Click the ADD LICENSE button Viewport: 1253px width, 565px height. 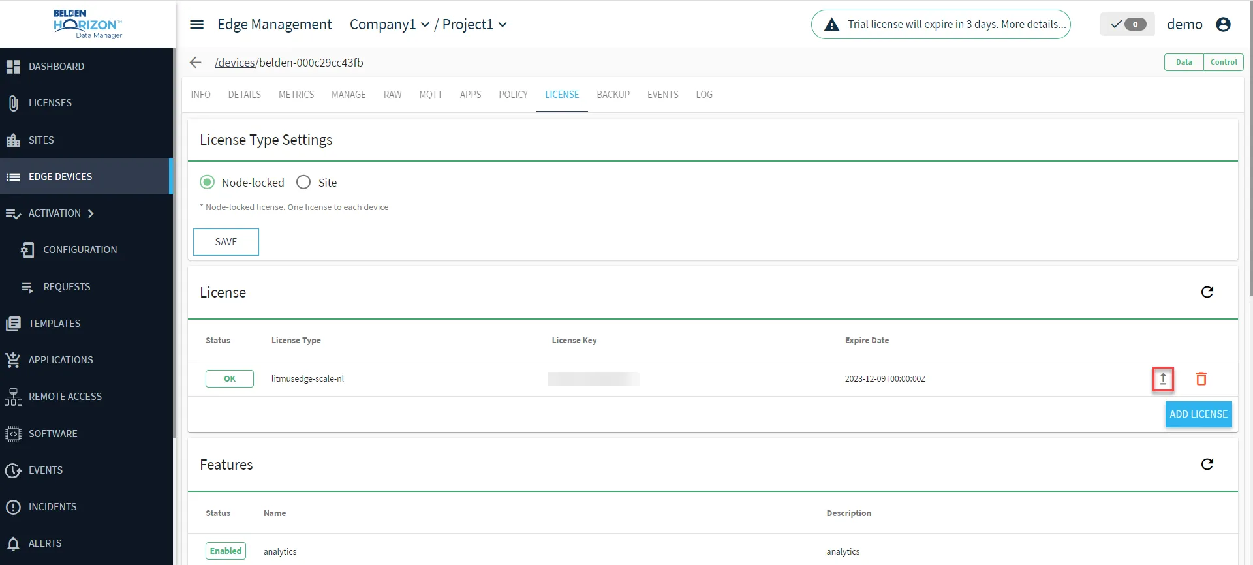coord(1198,414)
